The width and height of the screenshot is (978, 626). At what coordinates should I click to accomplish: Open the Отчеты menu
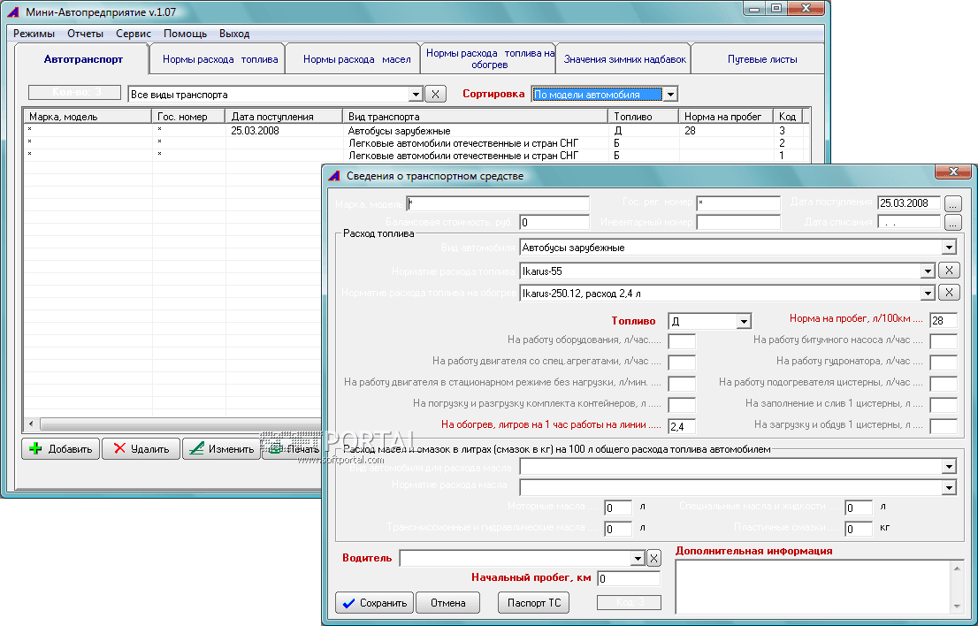pos(86,34)
